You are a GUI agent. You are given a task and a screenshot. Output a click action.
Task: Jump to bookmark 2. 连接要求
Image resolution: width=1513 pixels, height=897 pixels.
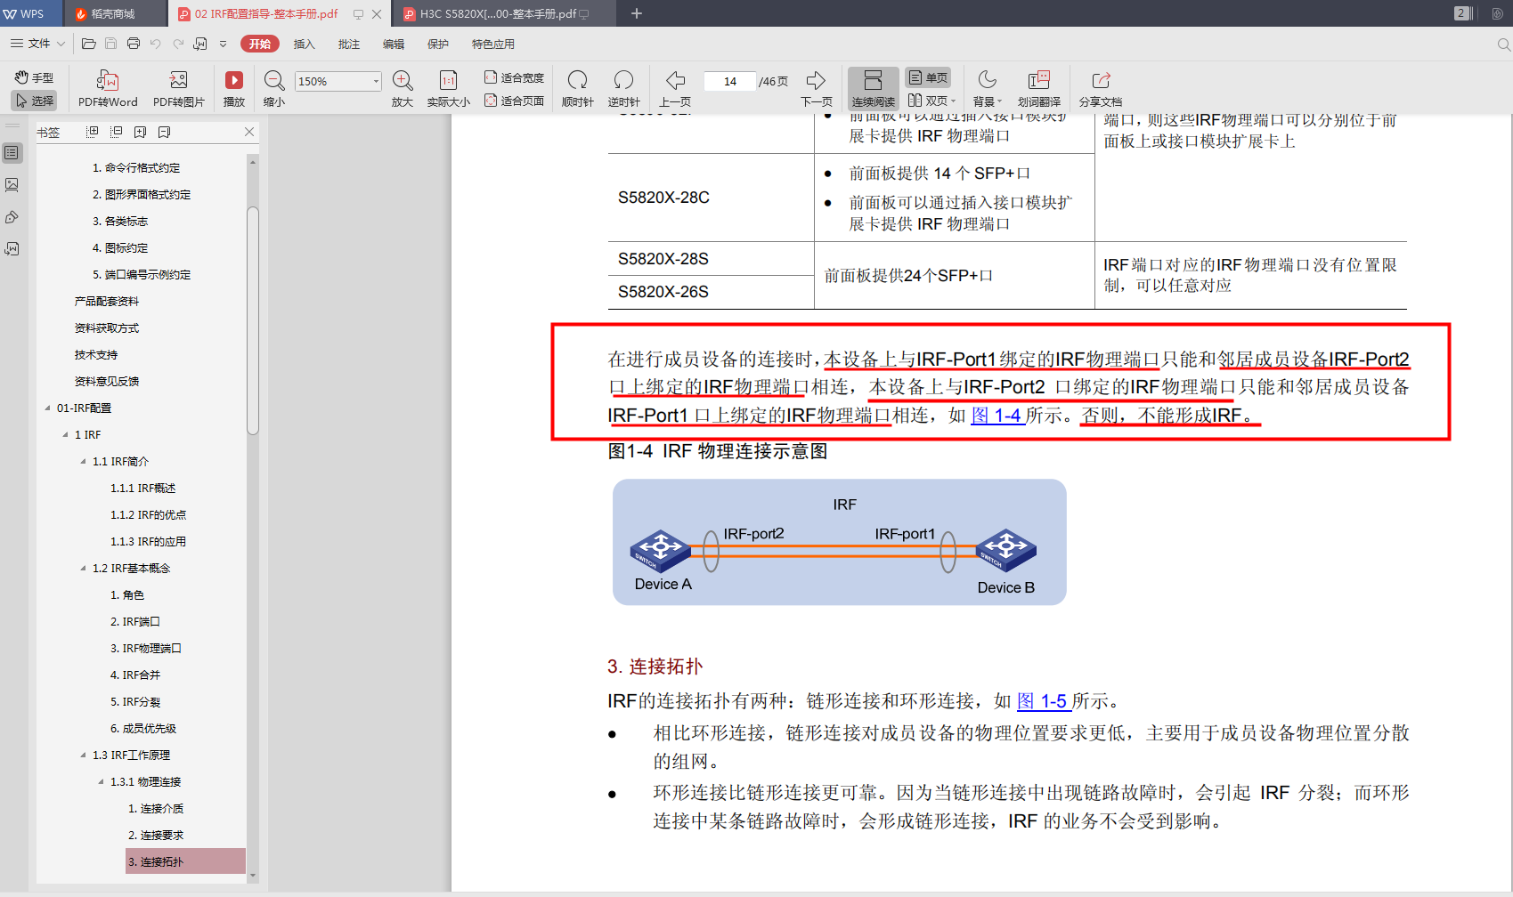(156, 836)
